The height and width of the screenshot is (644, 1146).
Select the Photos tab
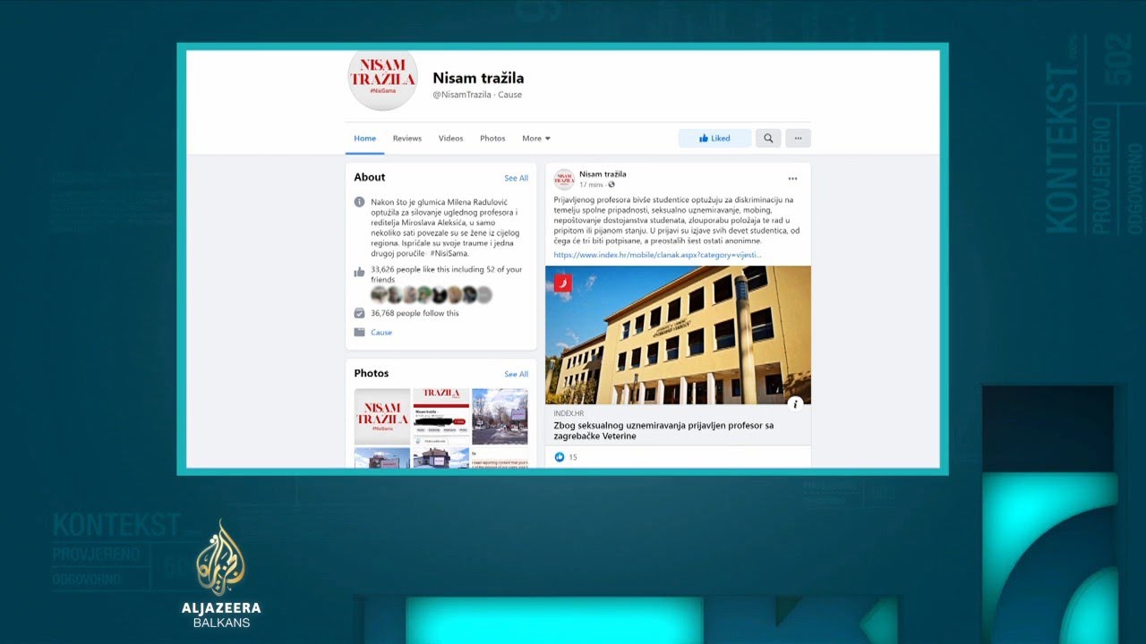click(x=492, y=139)
